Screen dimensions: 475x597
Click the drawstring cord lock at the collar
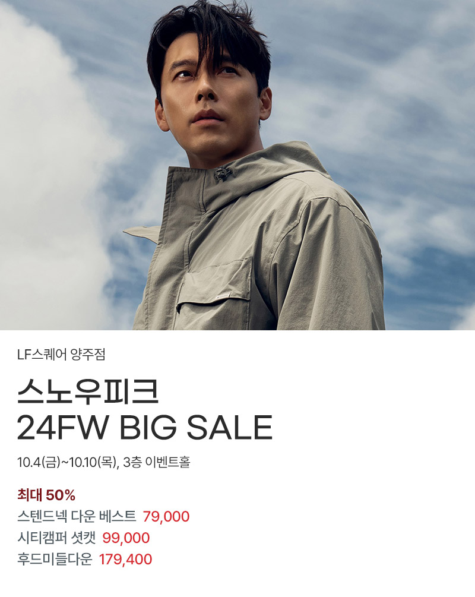223,173
